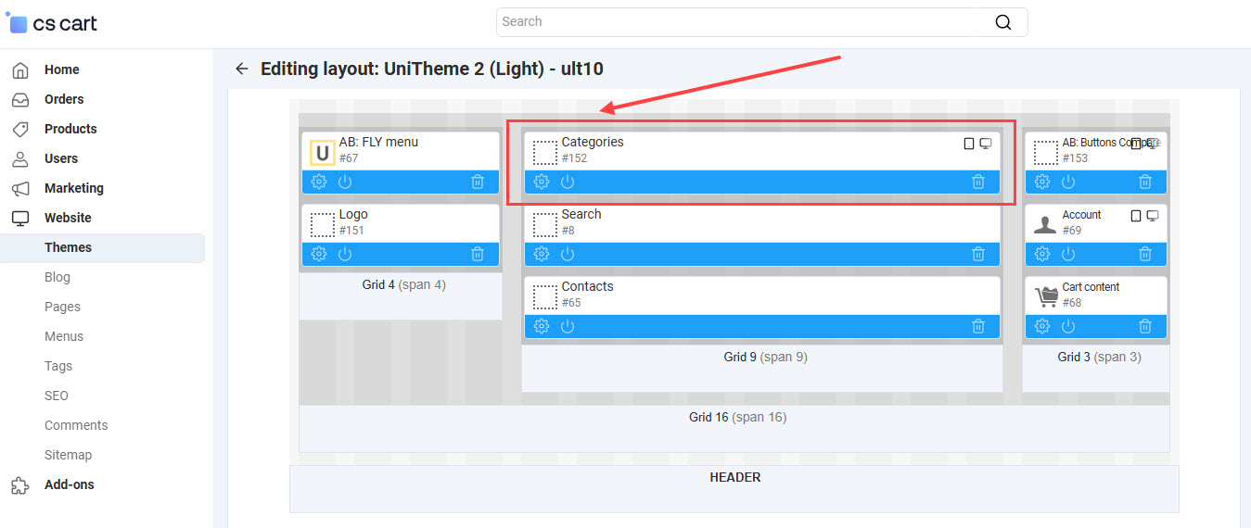Screen dimensions: 1251x528
Task: Toggle power switch on Contacts block
Action: tap(568, 326)
